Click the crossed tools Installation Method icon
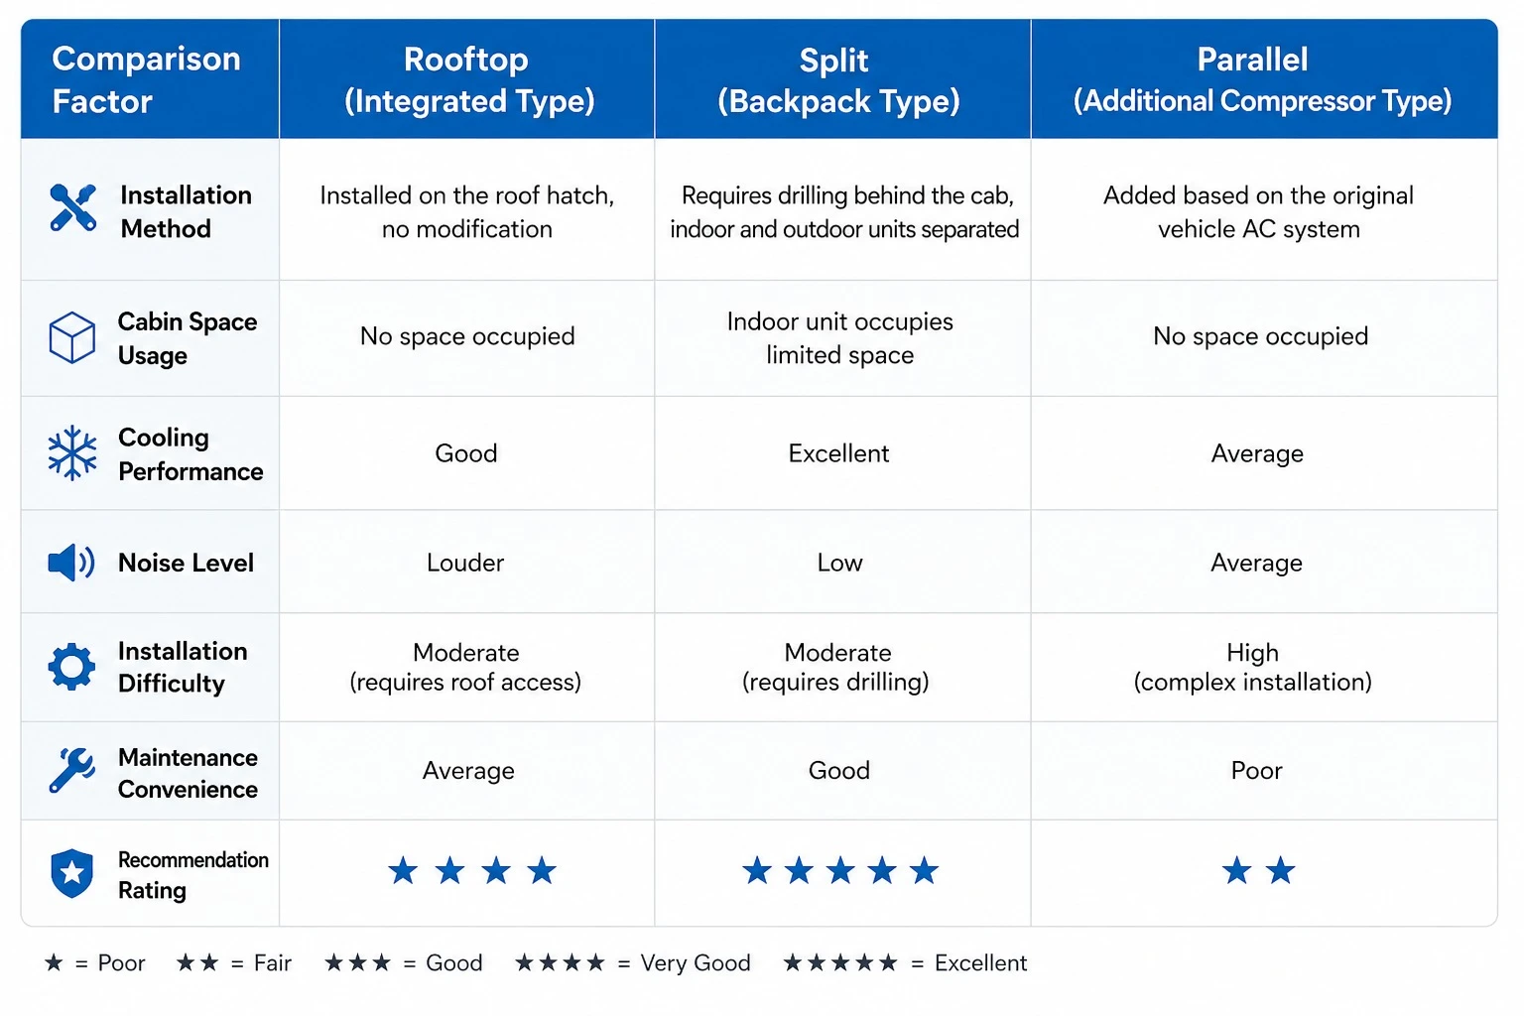This screenshot has height=1016, width=1524. pyautogui.click(x=73, y=208)
